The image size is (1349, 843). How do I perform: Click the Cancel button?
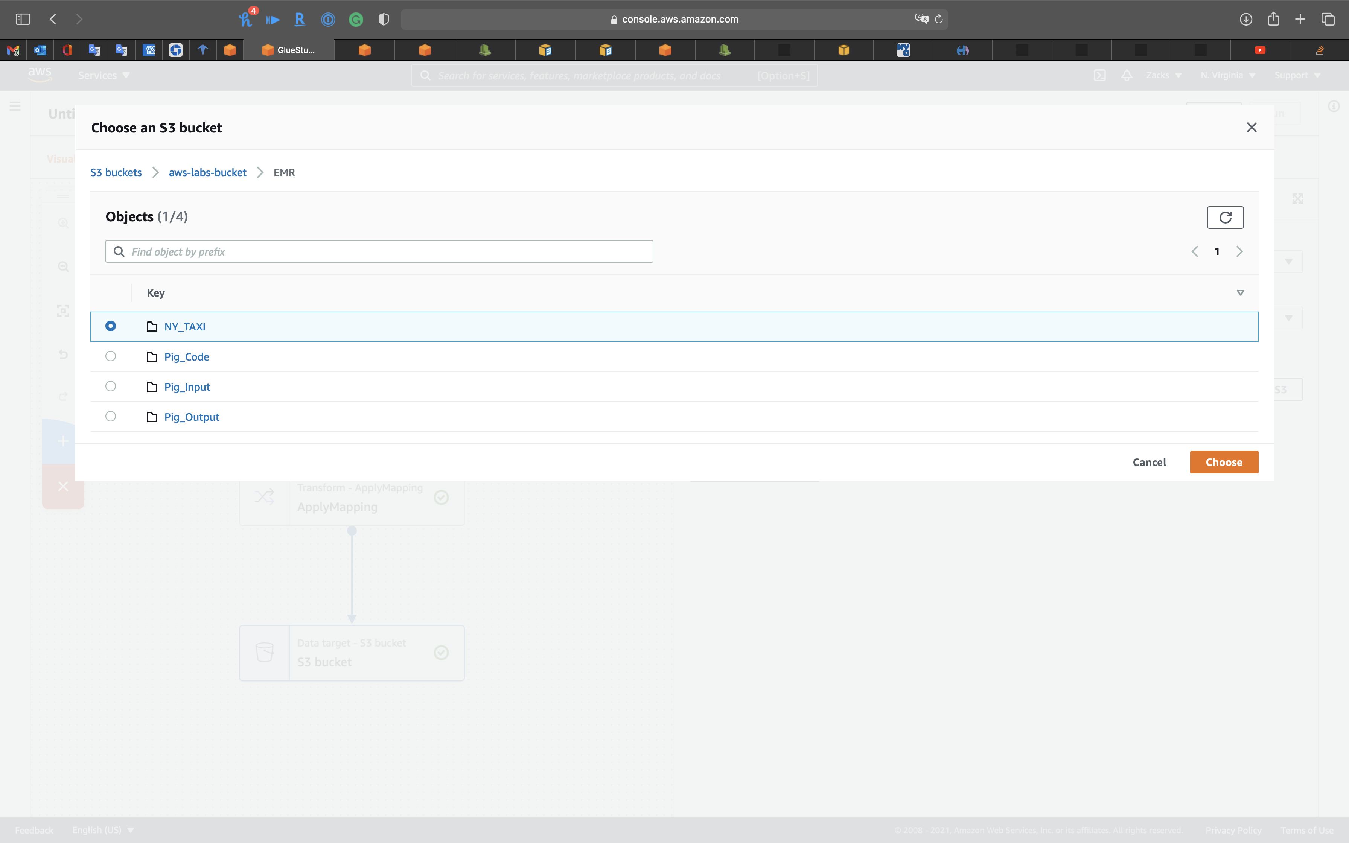pyautogui.click(x=1149, y=462)
